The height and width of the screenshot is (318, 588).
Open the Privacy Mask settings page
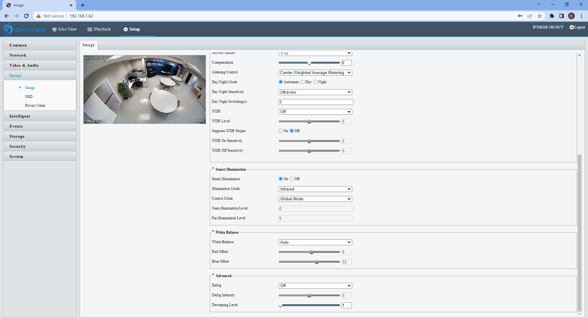click(35, 105)
